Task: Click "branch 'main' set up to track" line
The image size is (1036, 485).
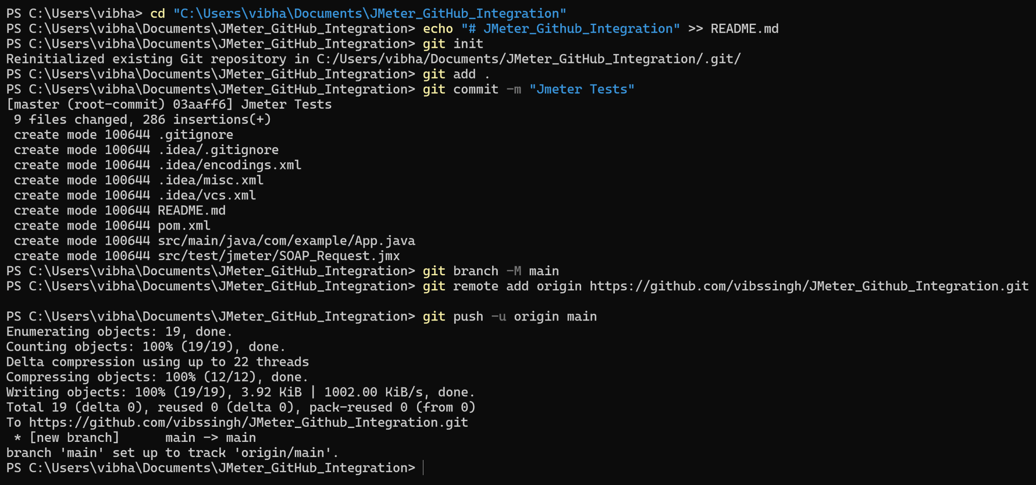Action: pyautogui.click(x=173, y=453)
